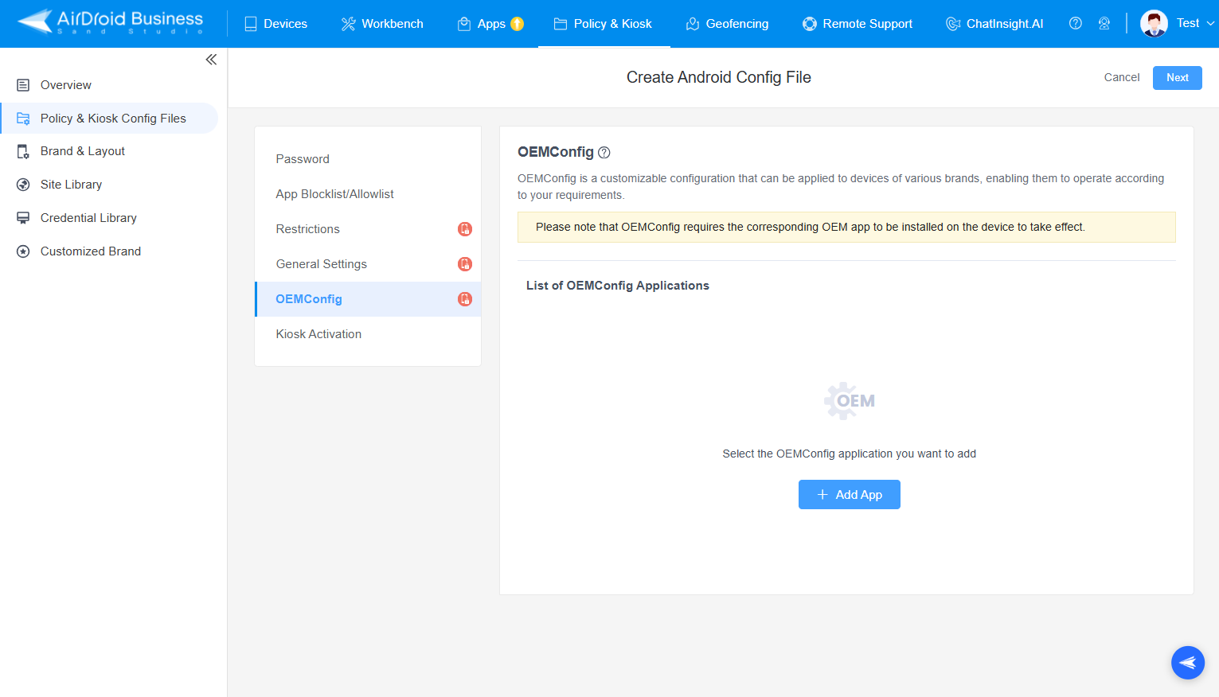Viewport: 1219px width, 697px height.
Task: Go to Credential Library in sidebar
Action: pyautogui.click(x=88, y=218)
